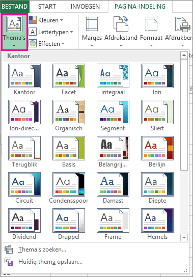This screenshot has width=193, height=277.
Task: Apply the Ion-directiekamer theme thumbnail
Action: (24, 112)
